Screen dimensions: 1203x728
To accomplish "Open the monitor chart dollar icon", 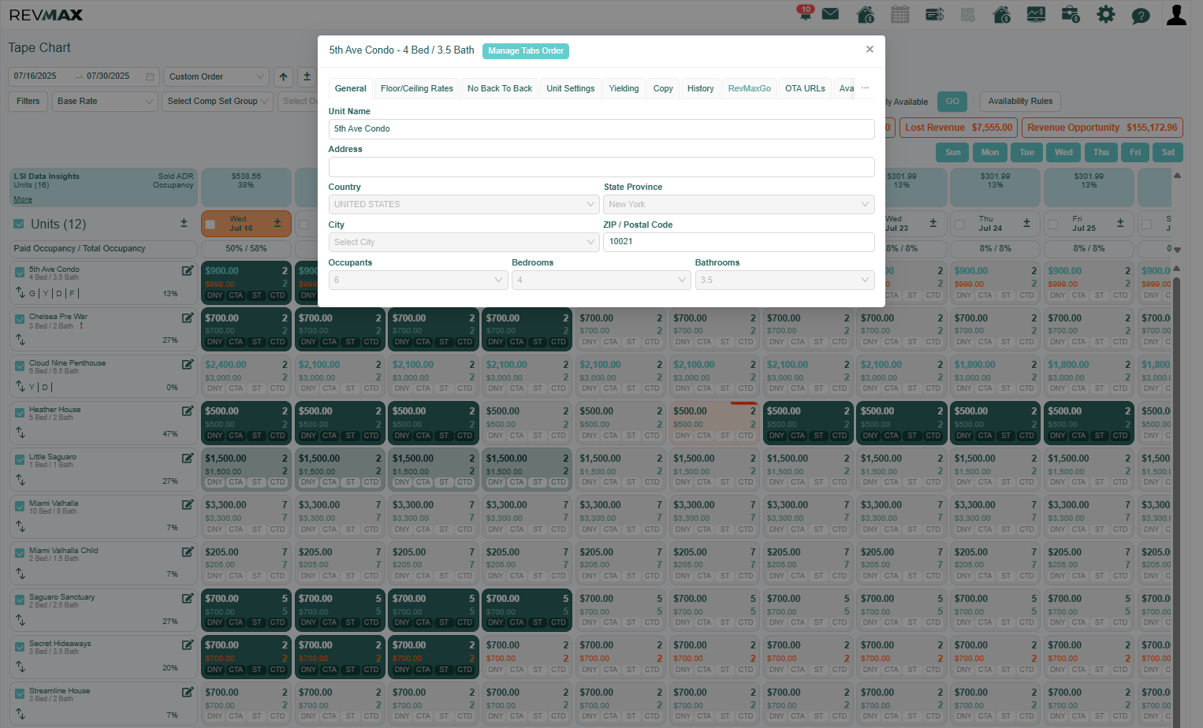I will coord(1036,14).
